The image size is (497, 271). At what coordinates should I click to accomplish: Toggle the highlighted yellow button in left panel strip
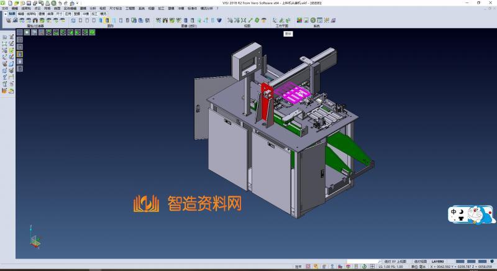19,53
